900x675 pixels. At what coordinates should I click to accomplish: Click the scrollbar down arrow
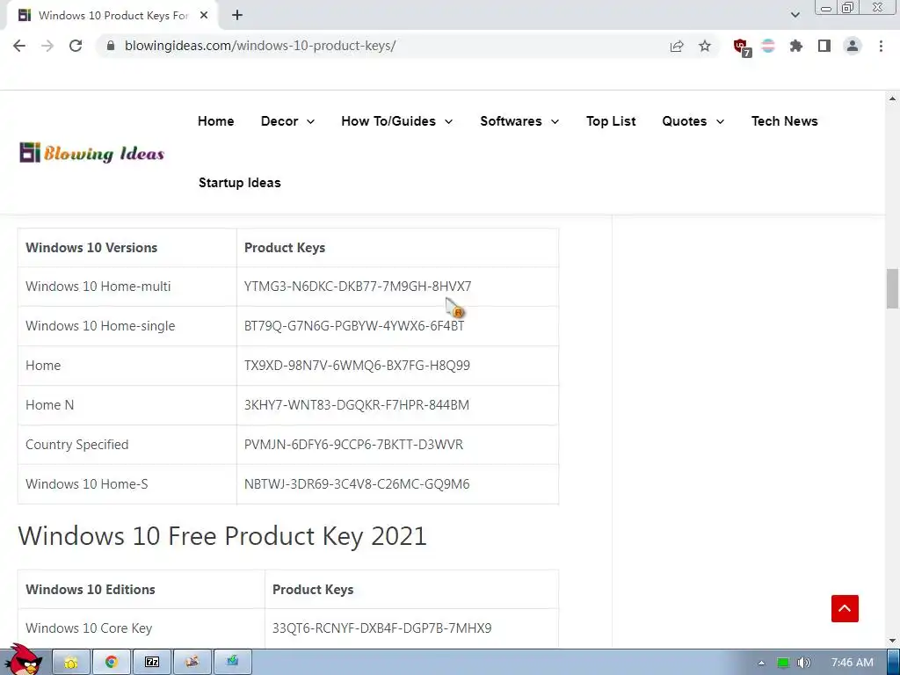893,640
